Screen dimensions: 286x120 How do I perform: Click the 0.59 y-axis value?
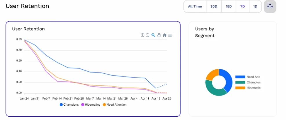[19, 61]
